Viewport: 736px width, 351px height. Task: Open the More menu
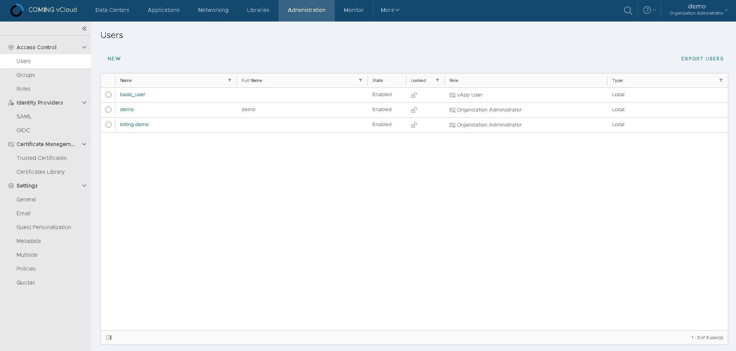[x=390, y=10]
